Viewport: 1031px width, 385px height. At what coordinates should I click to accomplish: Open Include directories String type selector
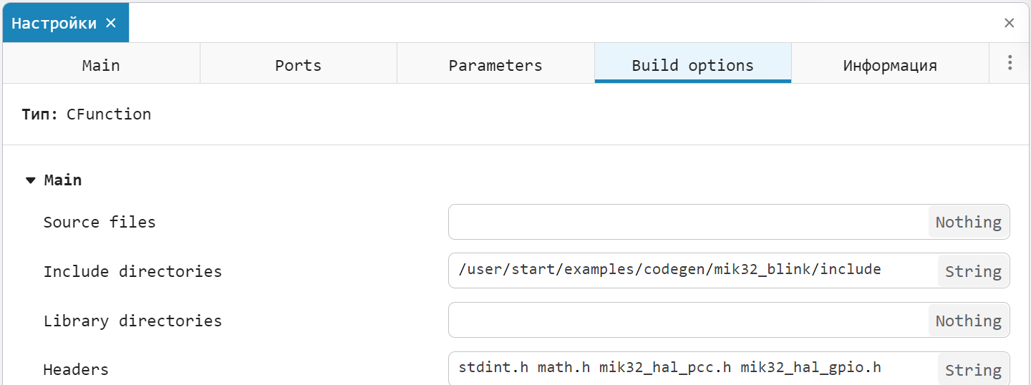point(972,271)
